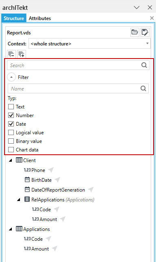
Task: Tick the Logical value checkbox
Action: (11, 133)
